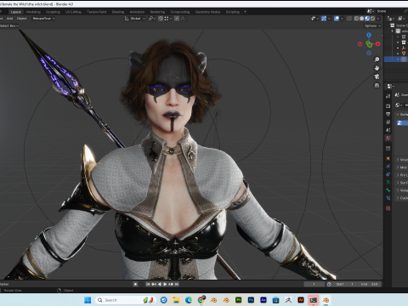Click the viewport zoom magnifier icon

[x=377, y=59]
